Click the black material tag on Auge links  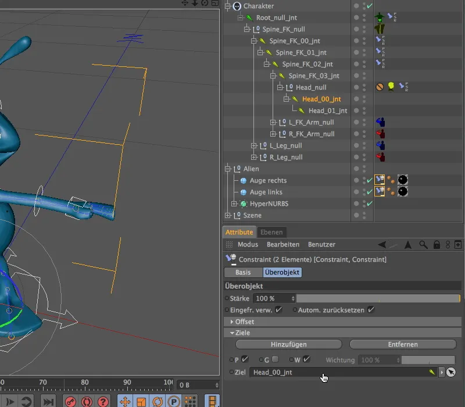tap(402, 191)
